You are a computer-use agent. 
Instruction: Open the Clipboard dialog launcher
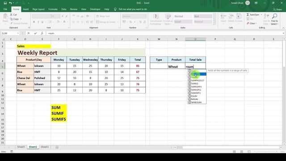click(x=29, y=28)
